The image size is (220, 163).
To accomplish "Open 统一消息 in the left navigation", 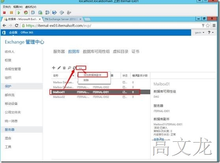I will pyautogui.click(x=11, y=121).
